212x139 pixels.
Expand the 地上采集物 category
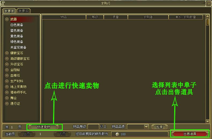7,87
